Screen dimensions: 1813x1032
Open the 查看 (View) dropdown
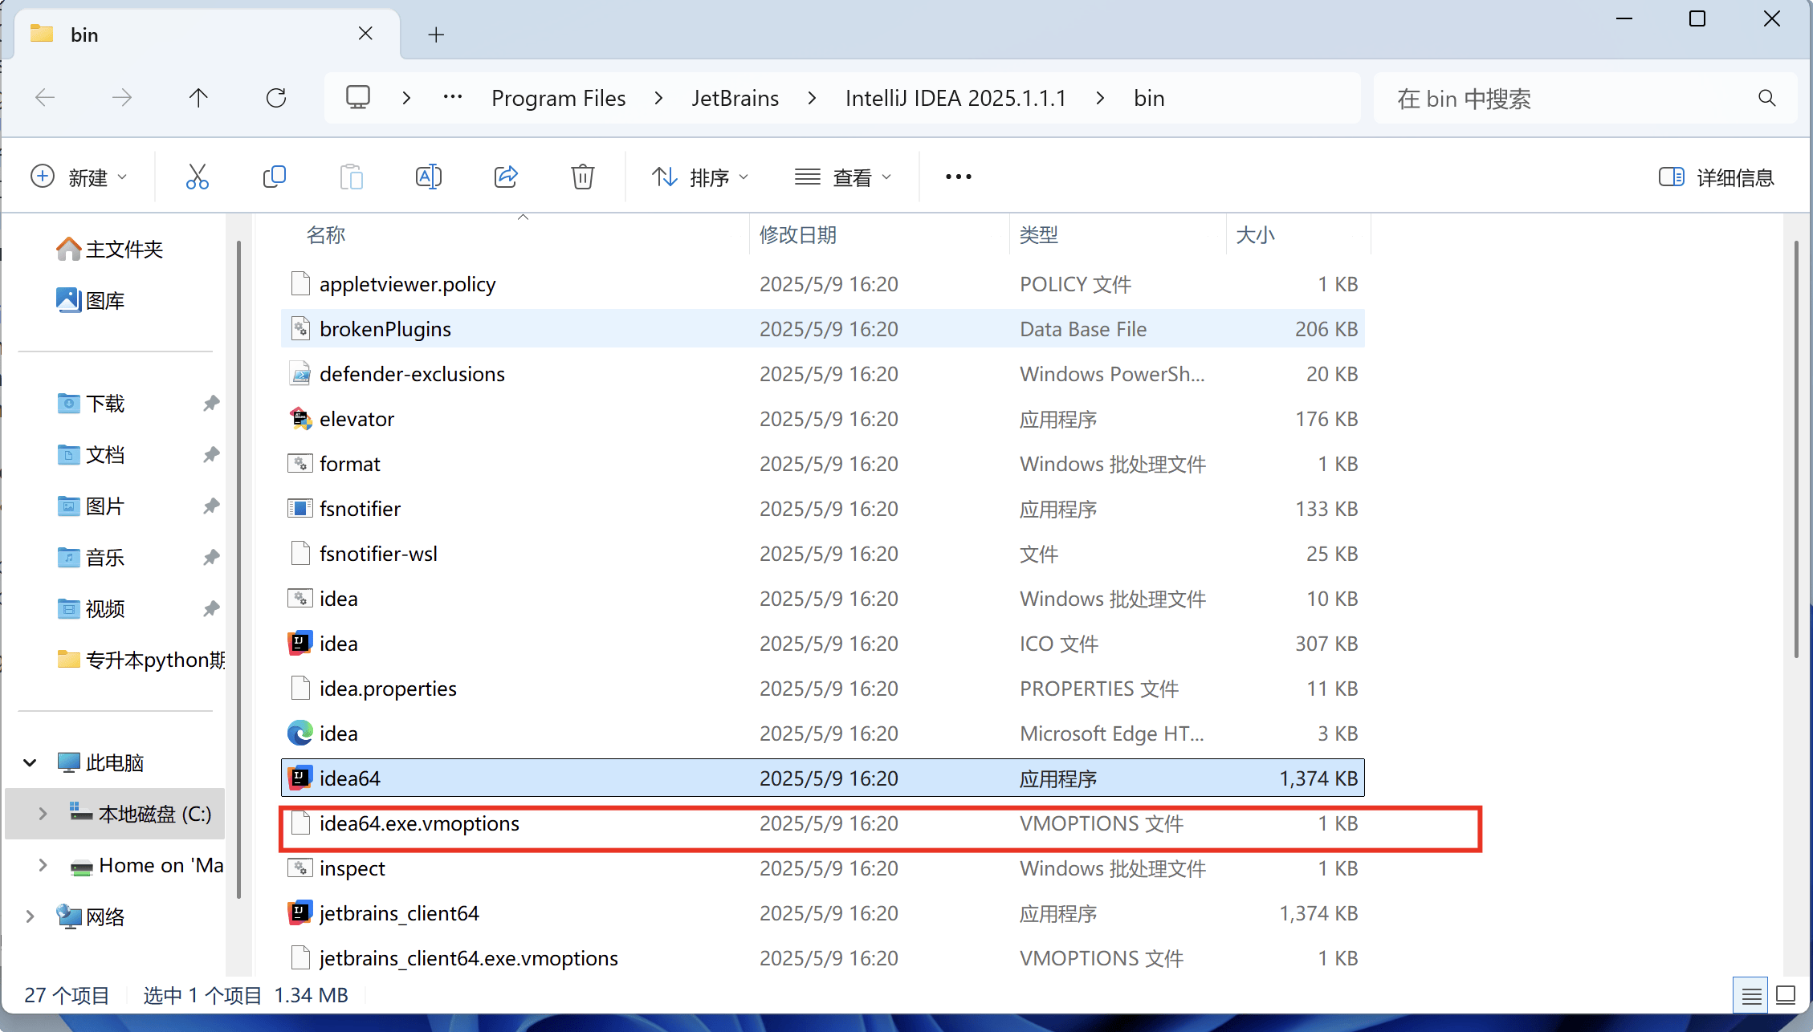[843, 177]
